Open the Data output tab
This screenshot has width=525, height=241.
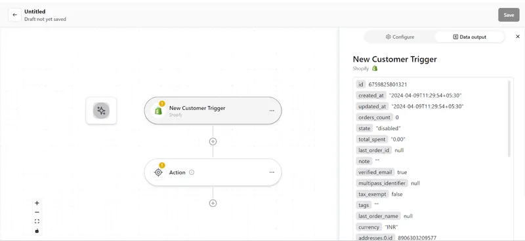pyautogui.click(x=469, y=37)
